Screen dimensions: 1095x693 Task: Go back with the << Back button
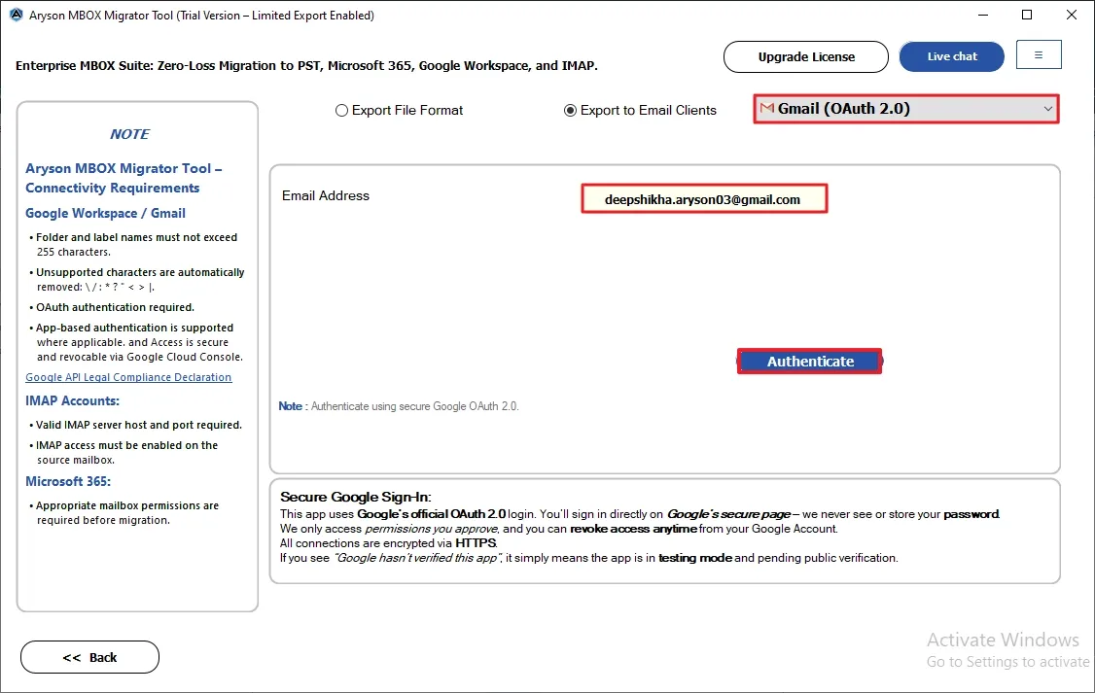point(89,657)
